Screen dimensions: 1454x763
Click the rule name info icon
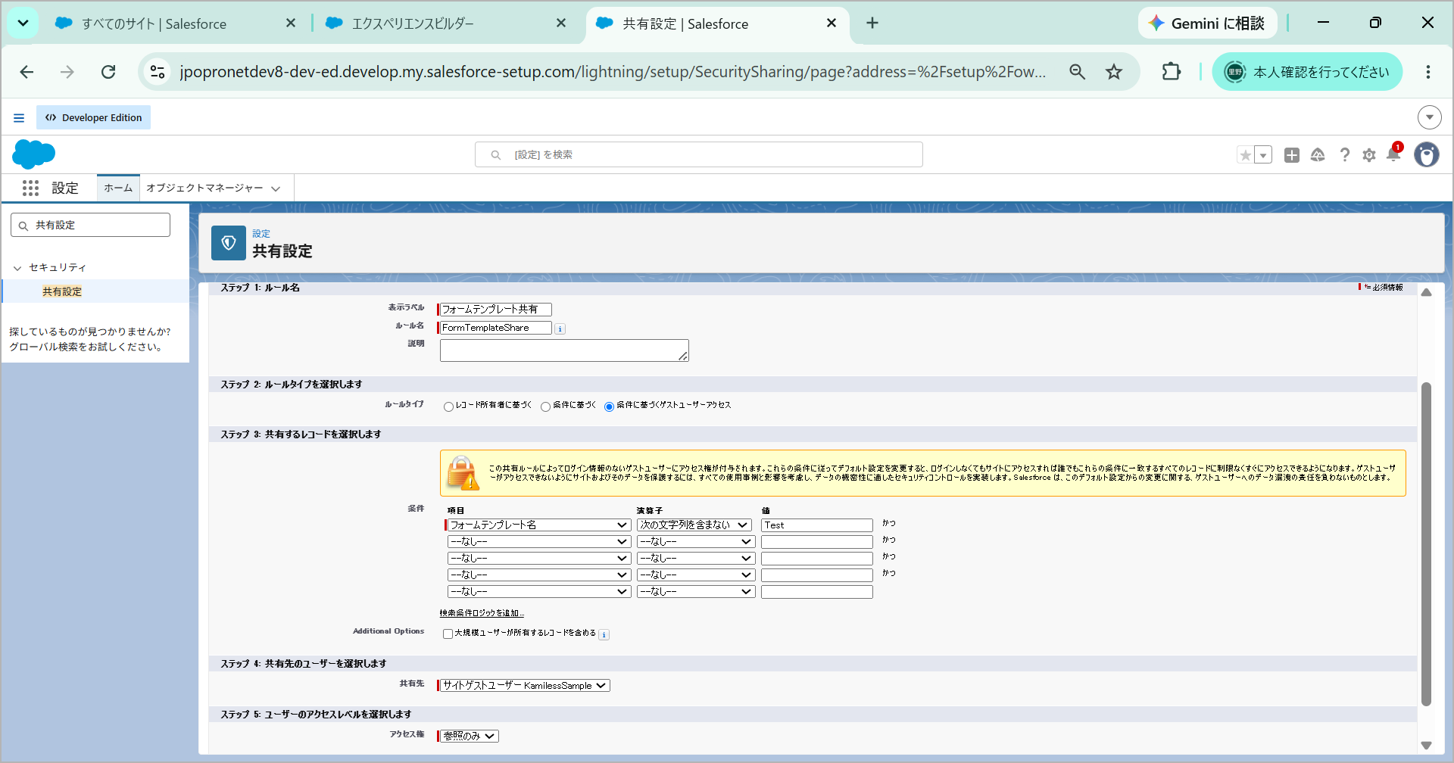560,329
